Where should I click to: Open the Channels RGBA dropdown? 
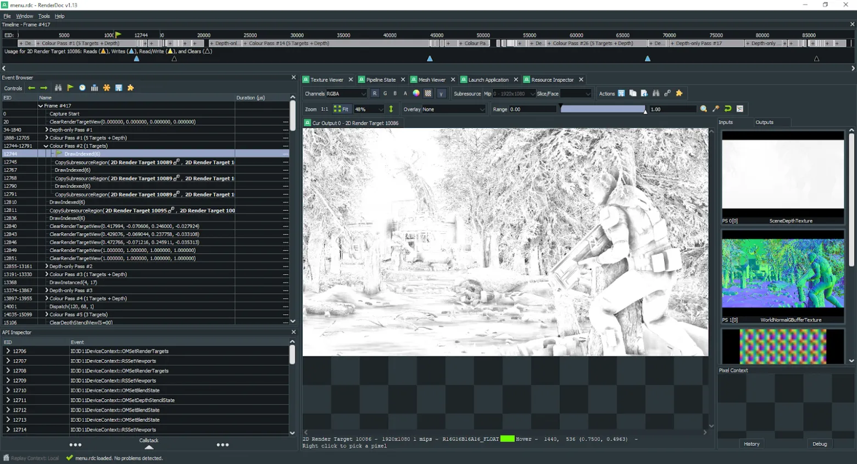(346, 93)
